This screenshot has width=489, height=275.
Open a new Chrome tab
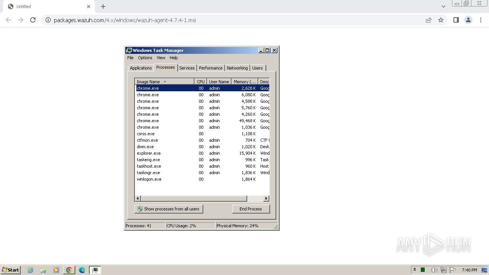click(x=103, y=6)
